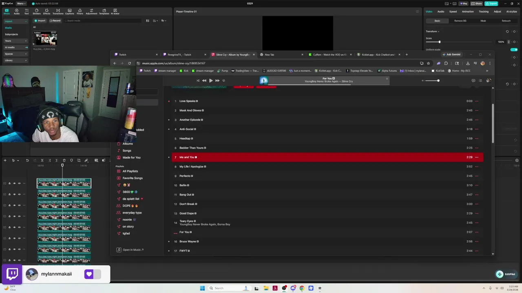The image size is (522, 293).
Task: Open lyrics panel in Apple Music
Action: pos(473,81)
